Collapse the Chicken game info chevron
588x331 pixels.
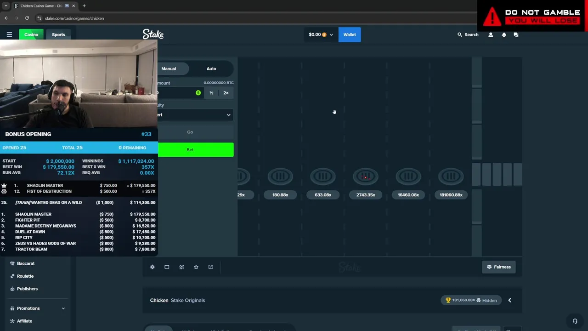[509, 300]
